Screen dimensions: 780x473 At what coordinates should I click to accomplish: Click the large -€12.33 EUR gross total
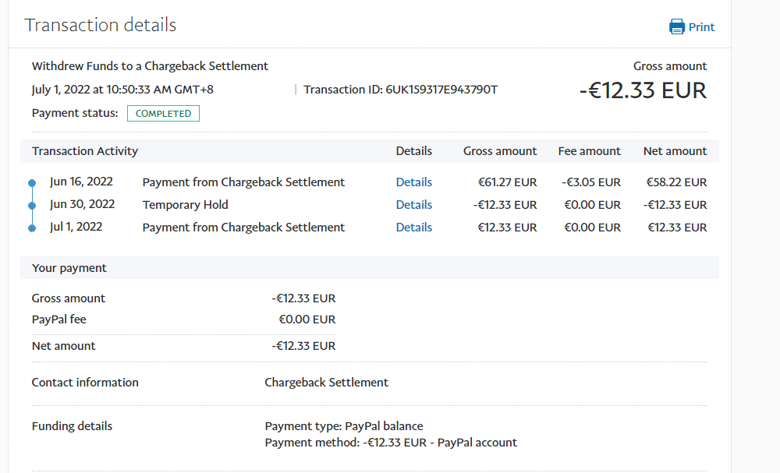643,90
